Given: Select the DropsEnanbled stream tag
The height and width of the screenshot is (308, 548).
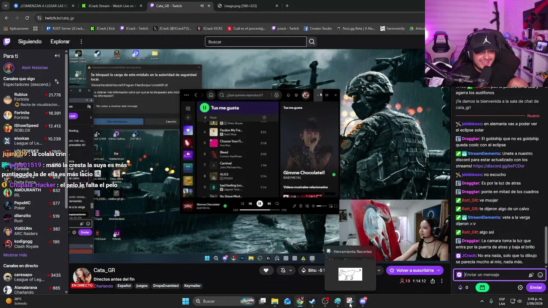Looking at the screenshot, I should [165, 286].
